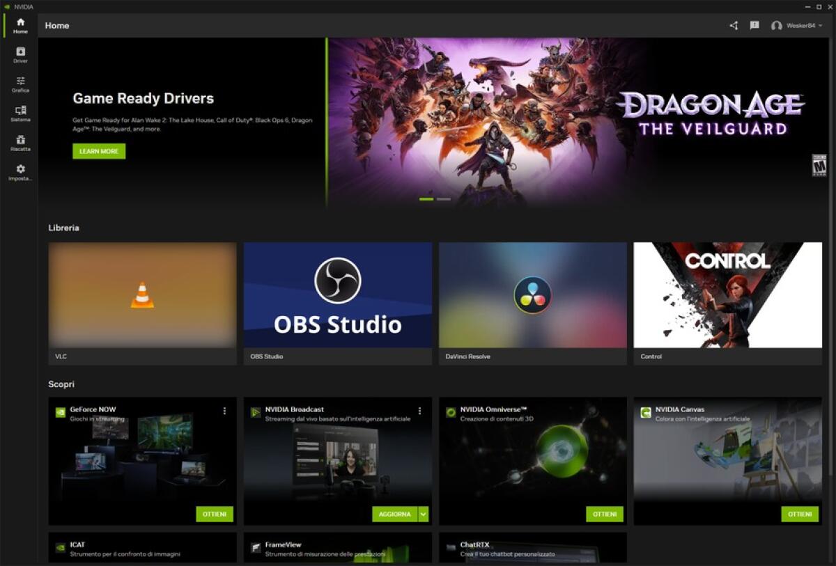The height and width of the screenshot is (566, 836).
Task: Open the NVIDIA Broadcast options menu
Action: [x=419, y=411]
